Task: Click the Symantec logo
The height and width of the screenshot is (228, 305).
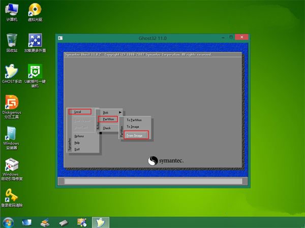Action: [166, 161]
